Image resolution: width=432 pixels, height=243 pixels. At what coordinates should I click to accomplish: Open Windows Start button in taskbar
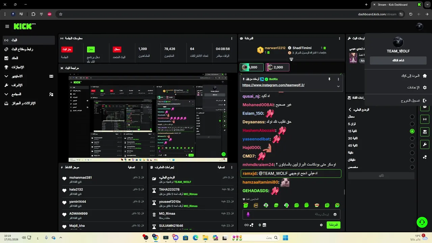click(x=286, y=238)
